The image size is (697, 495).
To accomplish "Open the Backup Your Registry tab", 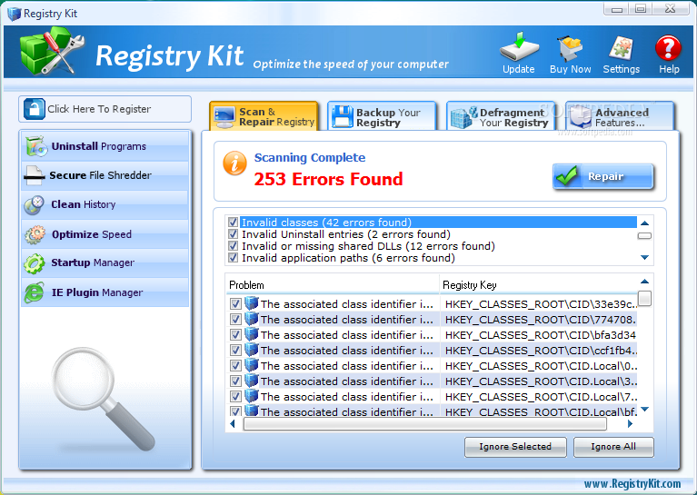I will (x=383, y=117).
